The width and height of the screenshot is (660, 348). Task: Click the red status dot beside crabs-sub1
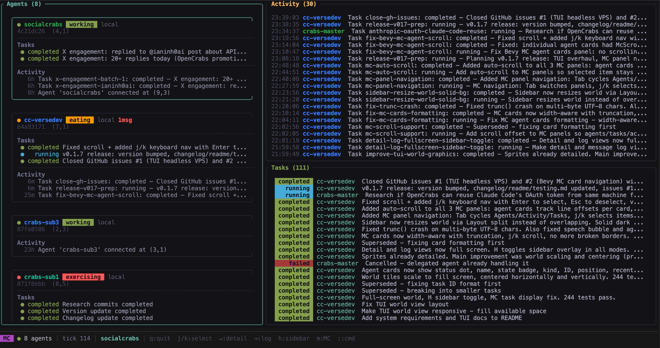point(19,277)
